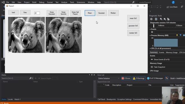Open the Call Stack tab
The image size is (185, 104).
click(101, 99)
